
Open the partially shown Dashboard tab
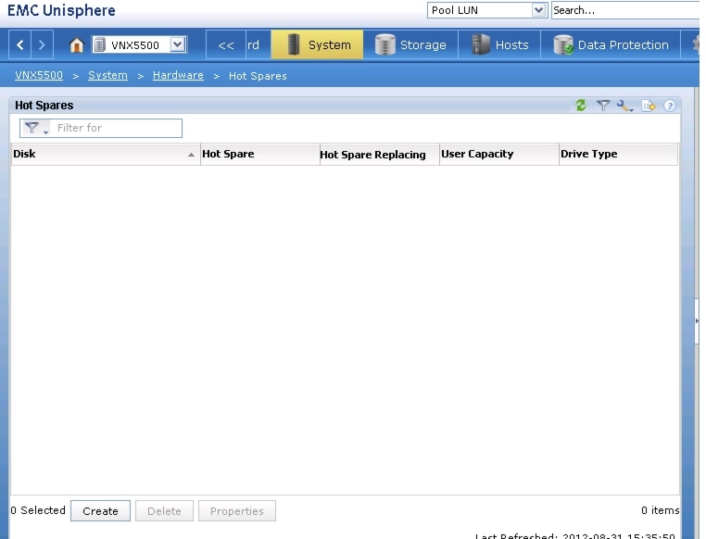click(x=258, y=44)
